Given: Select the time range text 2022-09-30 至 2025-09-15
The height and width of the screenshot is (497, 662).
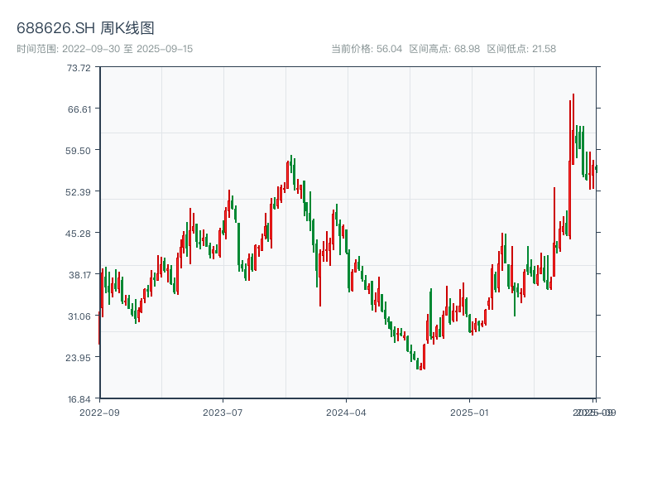Looking at the screenshot, I should (127, 49).
